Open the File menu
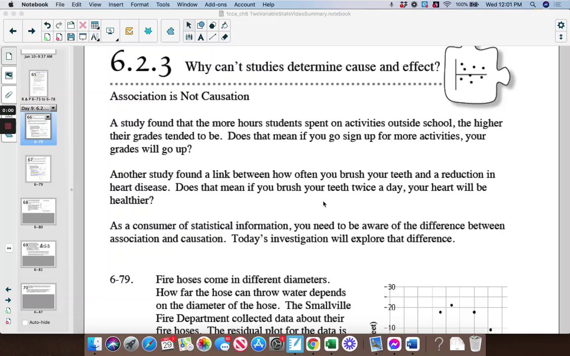Viewport: 570px width, 356px height. tap(60, 4)
